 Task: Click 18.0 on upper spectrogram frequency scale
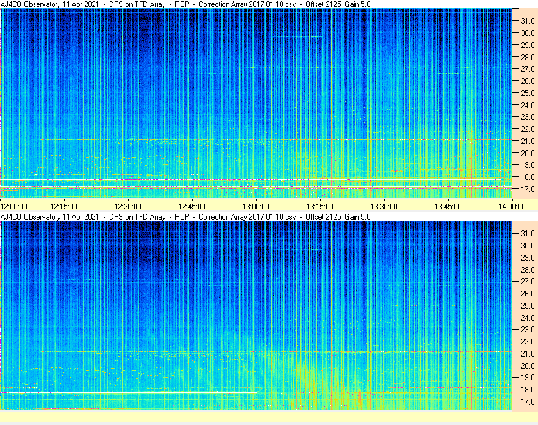tap(528, 177)
